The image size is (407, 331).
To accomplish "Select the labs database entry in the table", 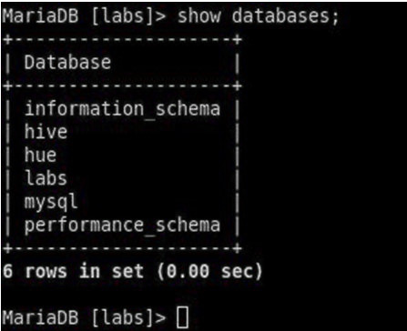I will click(46, 178).
